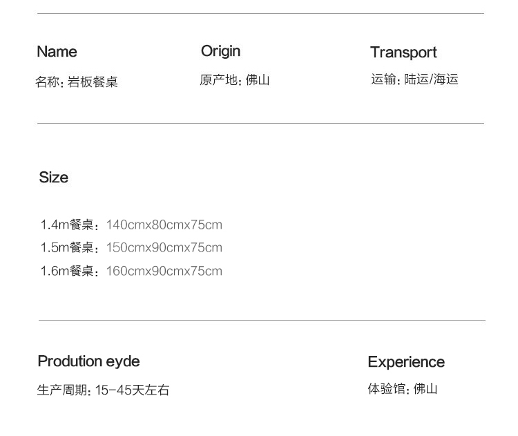
Task: Click the "Prodution eyde" heading
Action: coord(88,361)
